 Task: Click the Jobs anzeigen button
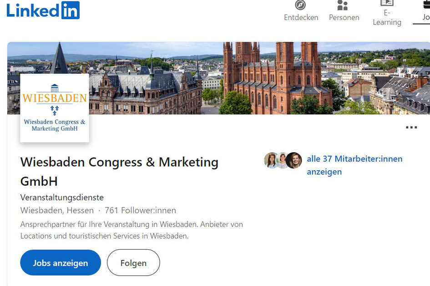tap(60, 262)
